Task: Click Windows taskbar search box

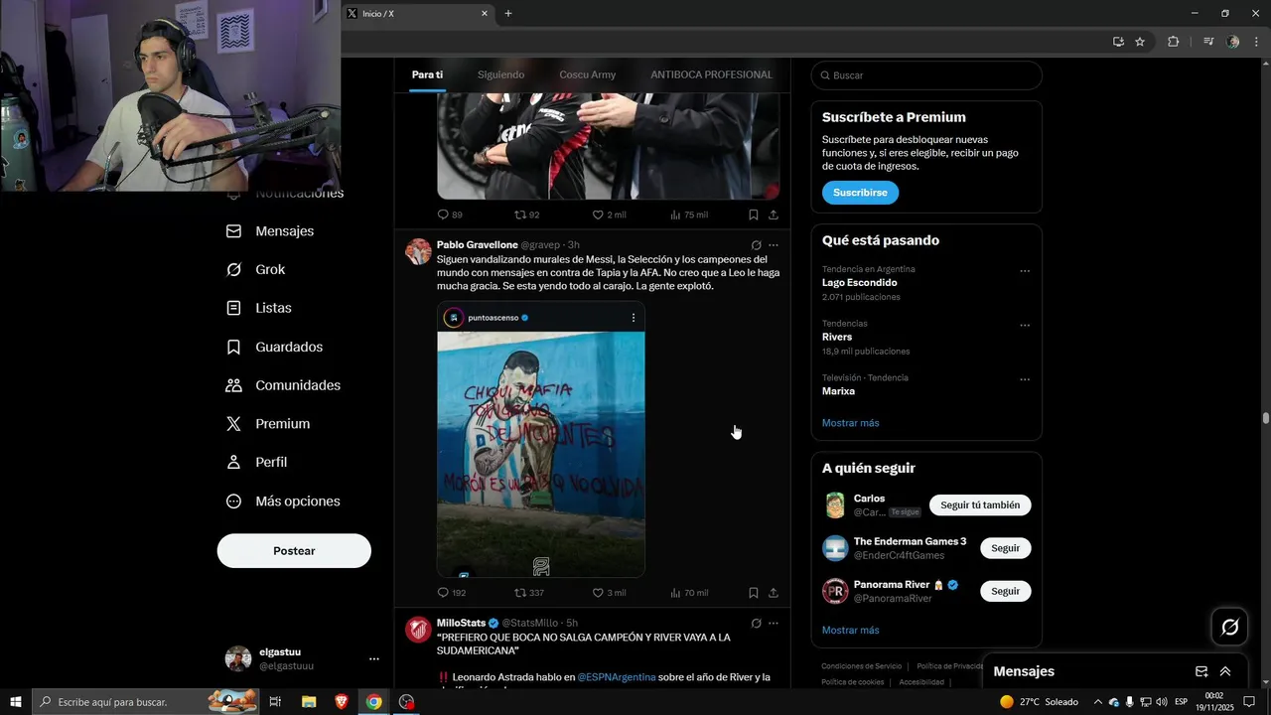Action: pyautogui.click(x=146, y=702)
